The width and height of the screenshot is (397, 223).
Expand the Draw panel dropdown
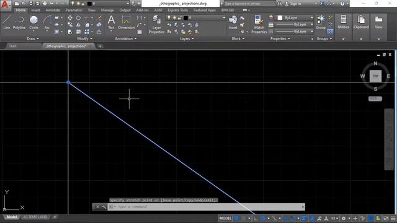click(x=33, y=38)
